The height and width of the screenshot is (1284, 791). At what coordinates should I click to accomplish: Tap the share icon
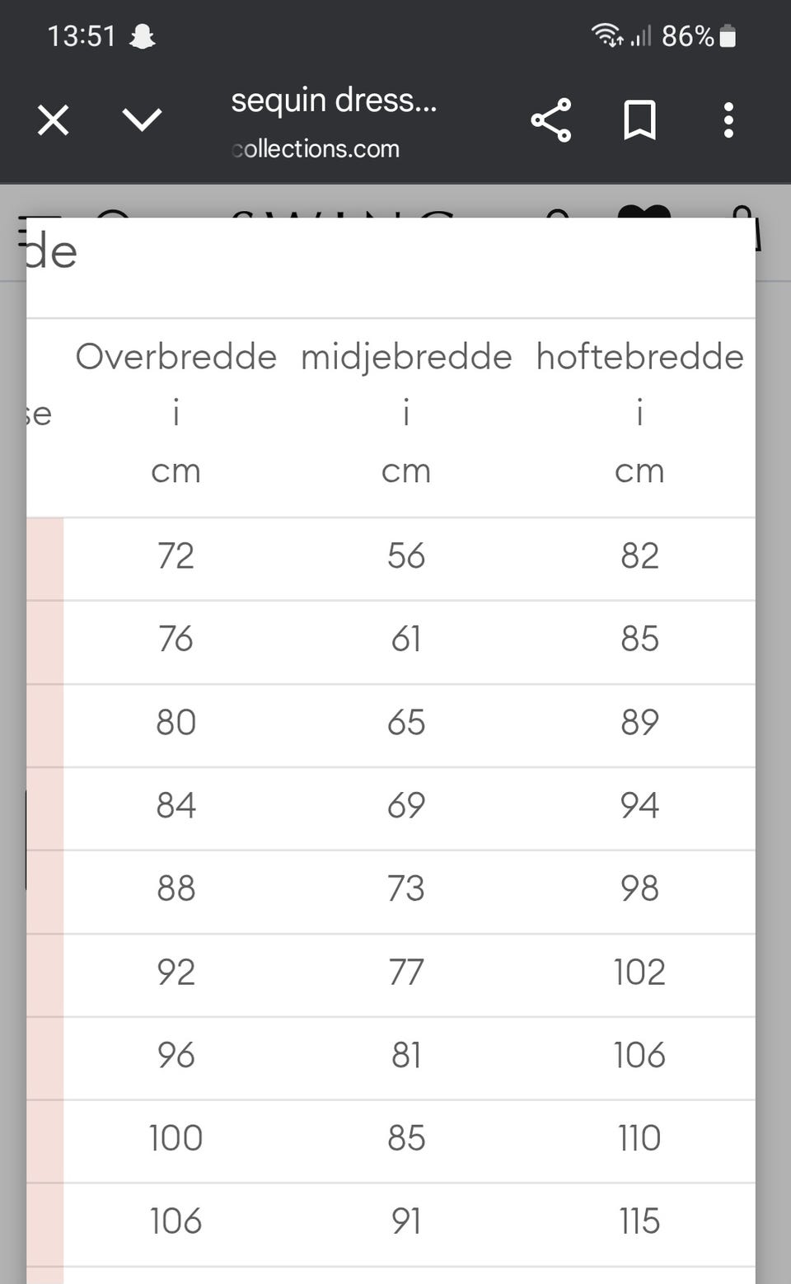click(x=551, y=120)
